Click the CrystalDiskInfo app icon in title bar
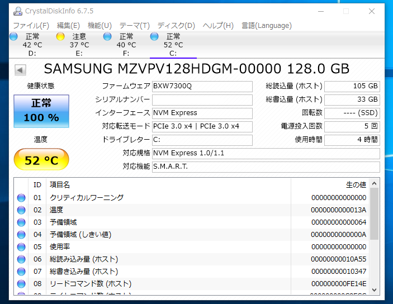 [18, 11]
